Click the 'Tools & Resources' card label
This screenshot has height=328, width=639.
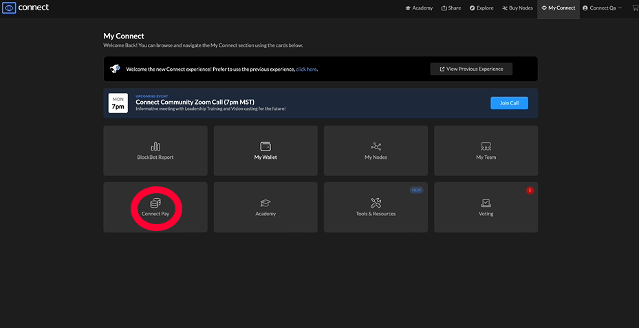click(376, 213)
